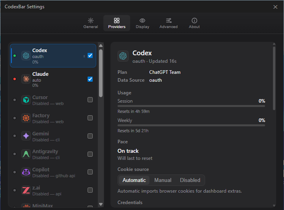
Task: Open the Display tab
Action: pos(142,23)
